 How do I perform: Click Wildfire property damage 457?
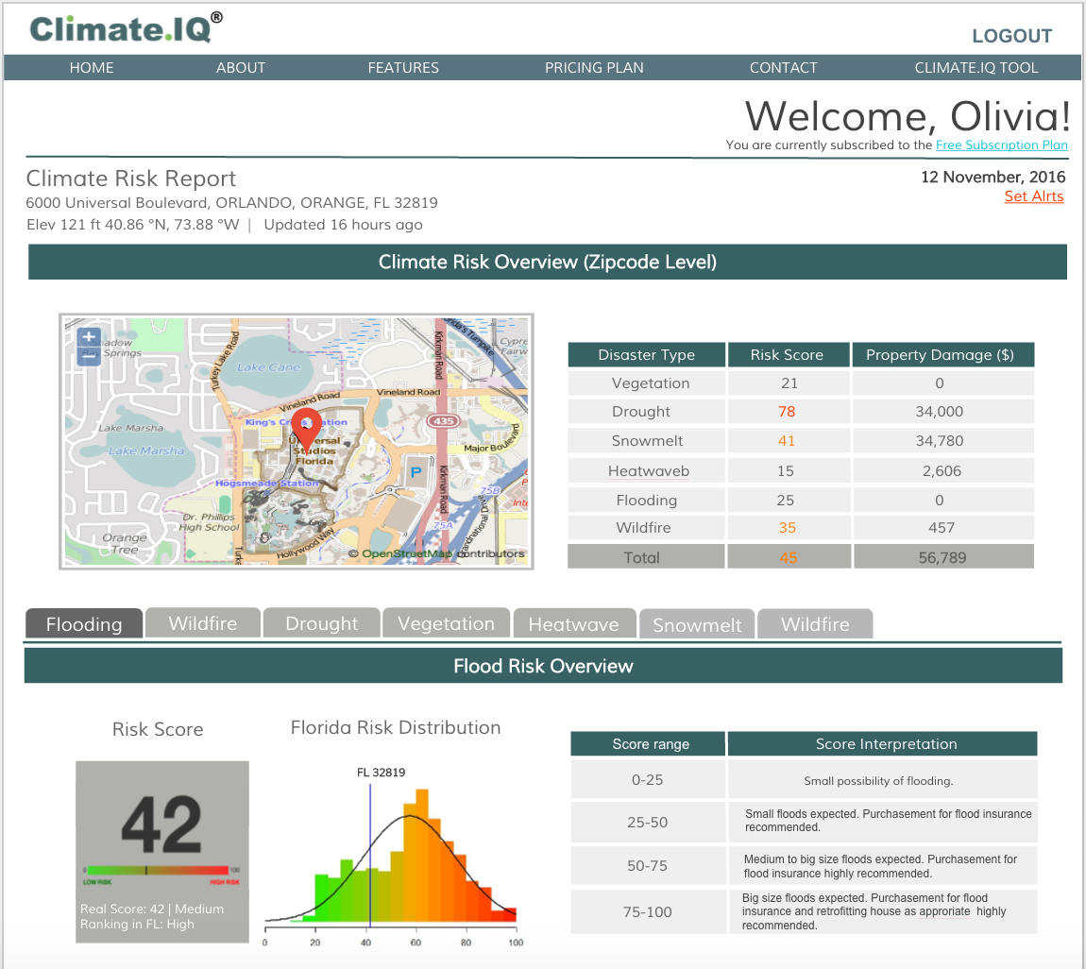(942, 528)
